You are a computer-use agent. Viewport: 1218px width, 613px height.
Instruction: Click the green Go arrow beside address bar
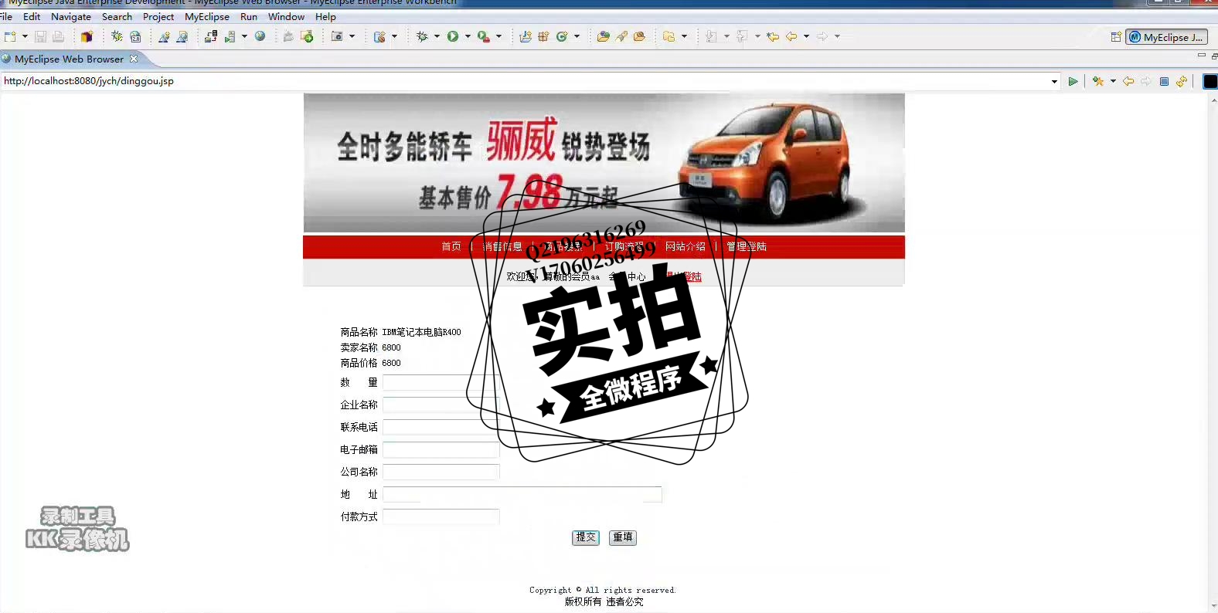(x=1073, y=81)
